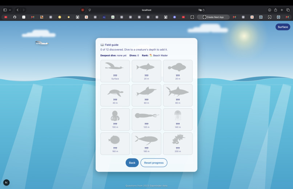Click the 'Deepest dive: none yet' stat
Screen dimensions: 293x189
(x=113, y=56)
